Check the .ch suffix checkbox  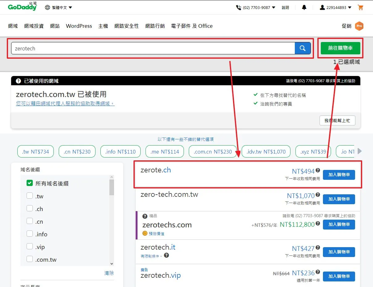(x=30, y=209)
